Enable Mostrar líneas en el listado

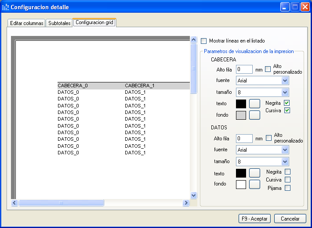tap(204, 41)
